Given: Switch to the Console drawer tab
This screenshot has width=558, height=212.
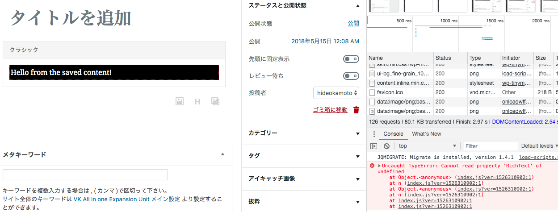Looking at the screenshot, I should pyautogui.click(x=393, y=134).
